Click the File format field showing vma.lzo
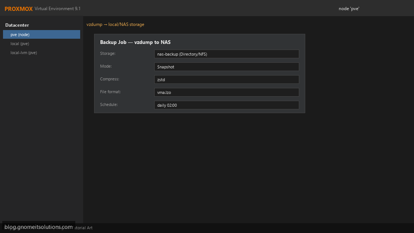This screenshot has width=414, height=233. tap(227, 92)
